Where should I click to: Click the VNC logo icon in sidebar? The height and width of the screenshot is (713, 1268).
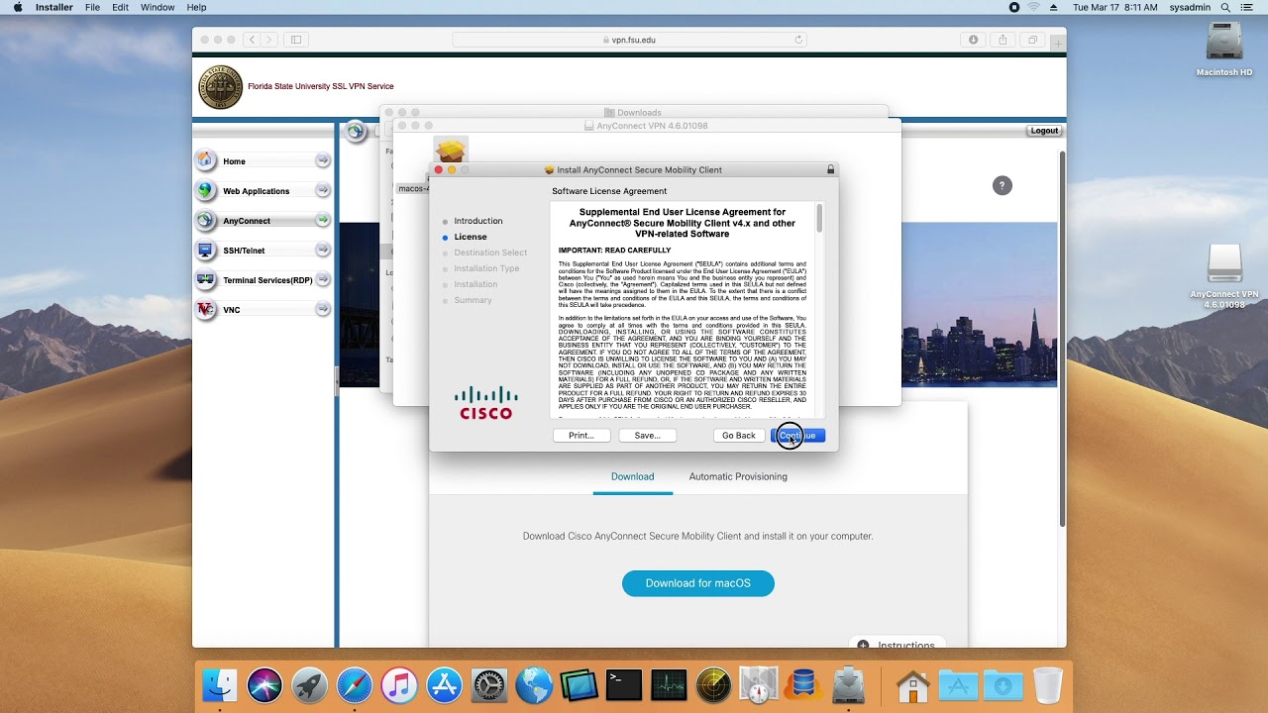tap(205, 309)
